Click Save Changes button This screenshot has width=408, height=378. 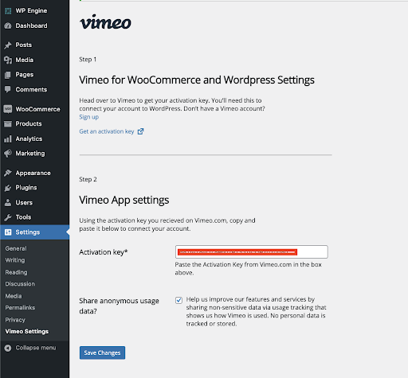(102, 353)
